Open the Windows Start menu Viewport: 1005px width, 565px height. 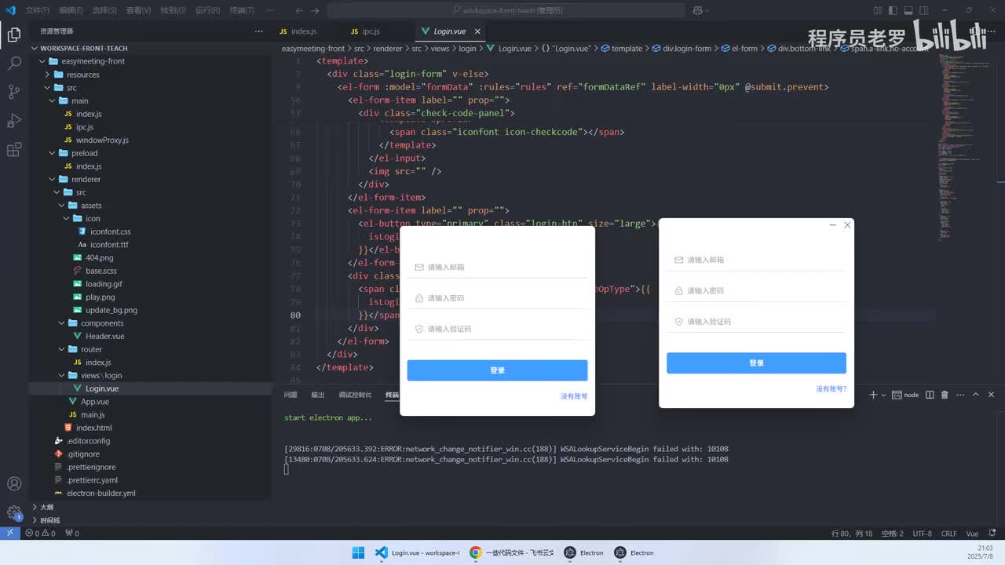(358, 552)
